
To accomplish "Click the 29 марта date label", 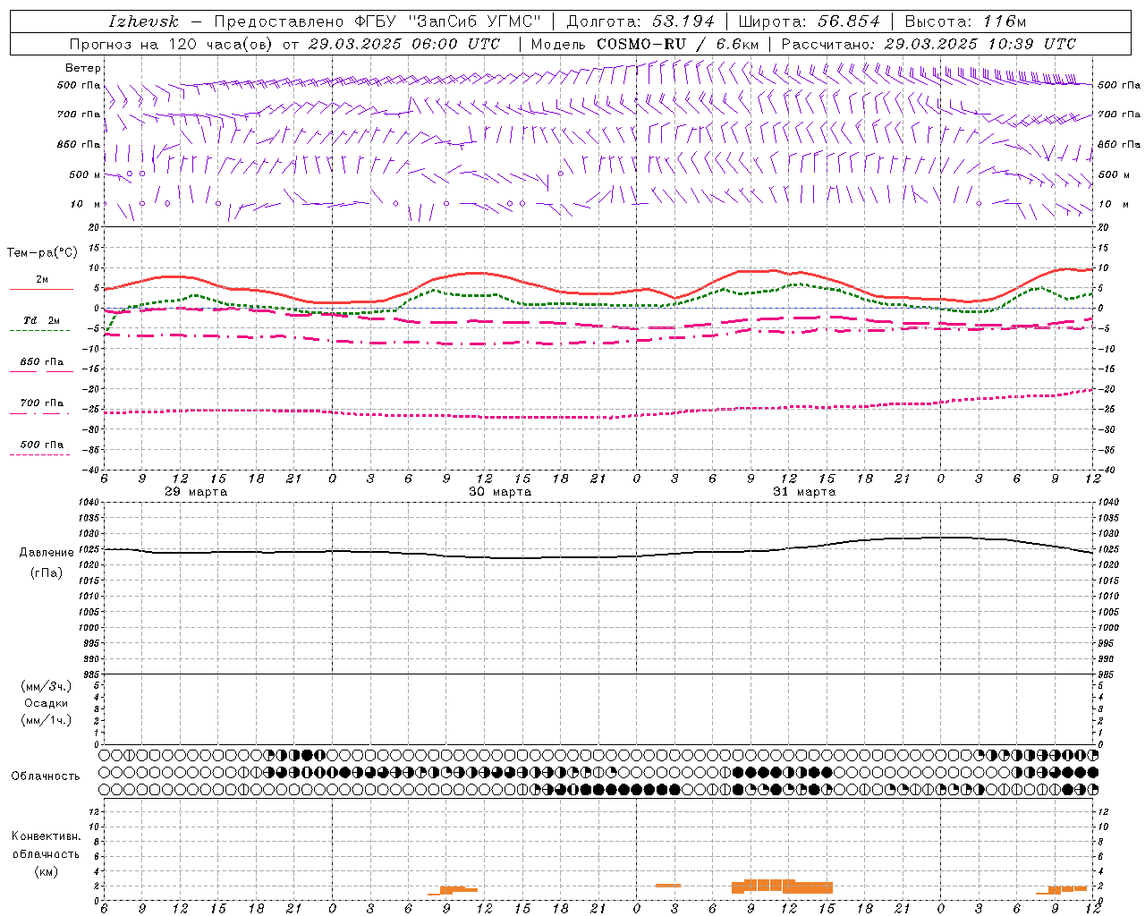I will point(197,492).
